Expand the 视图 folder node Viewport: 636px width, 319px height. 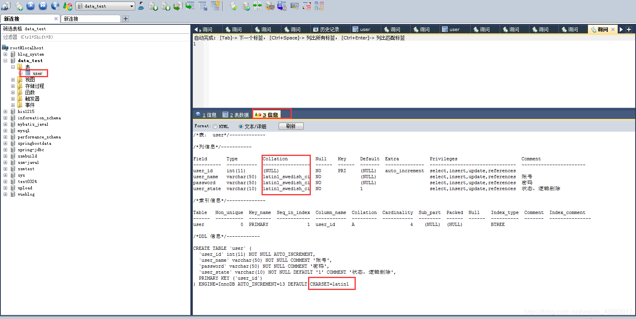tap(13, 80)
